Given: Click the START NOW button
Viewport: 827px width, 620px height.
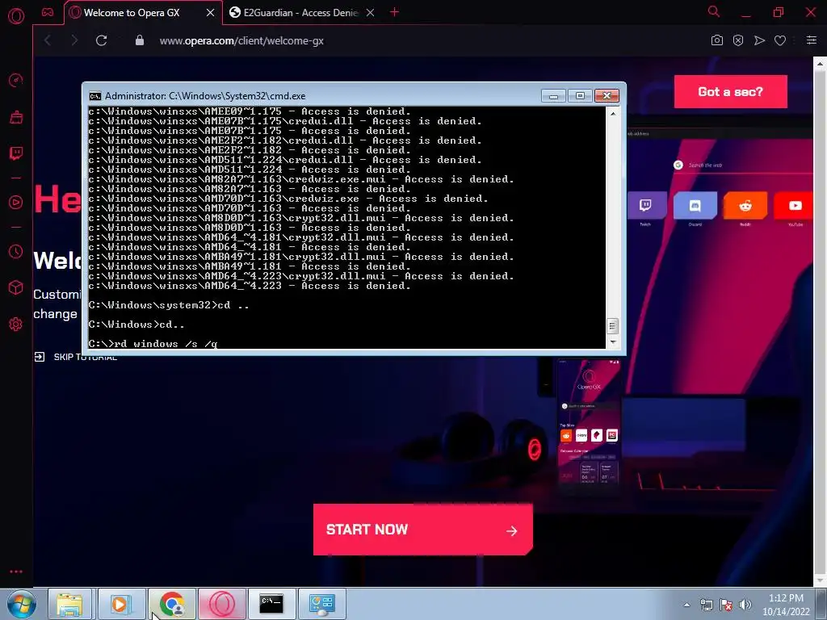Looking at the screenshot, I should tap(422, 530).
